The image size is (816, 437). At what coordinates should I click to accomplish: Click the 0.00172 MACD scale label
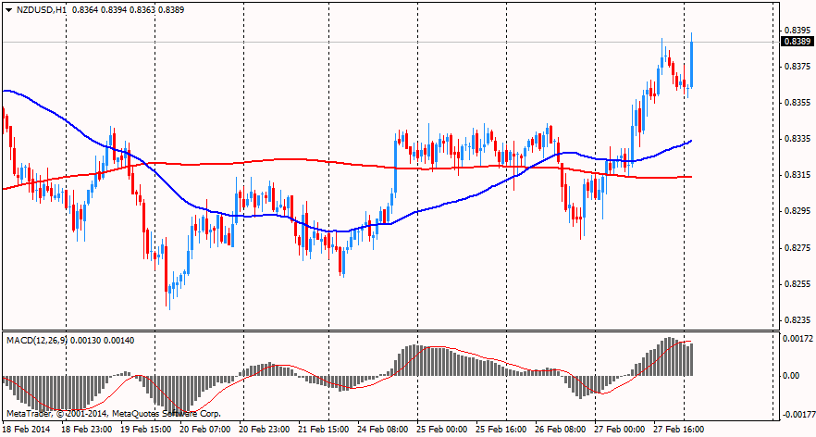point(797,339)
